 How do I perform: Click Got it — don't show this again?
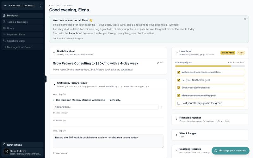(68, 38)
